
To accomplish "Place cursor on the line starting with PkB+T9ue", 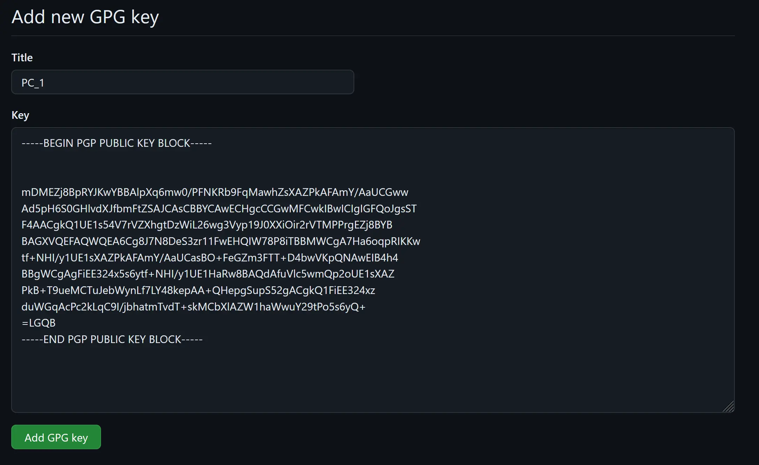I will pyautogui.click(x=198, y=290).
